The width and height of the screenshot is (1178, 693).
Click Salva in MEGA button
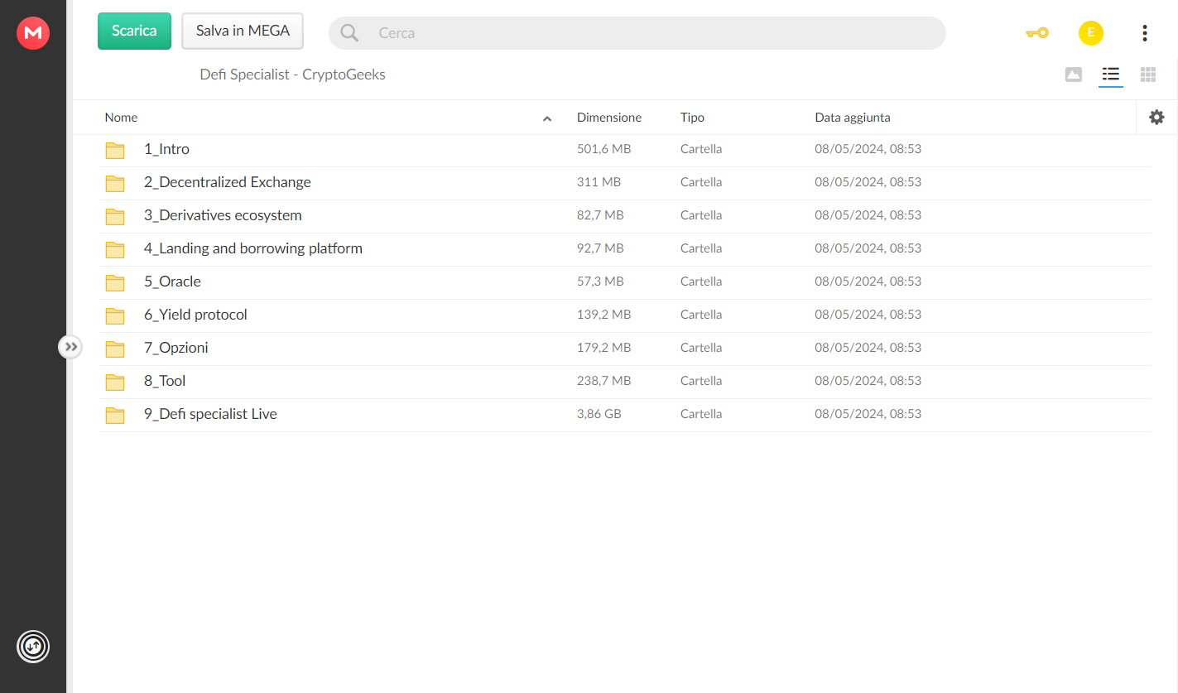coord(243,31)
